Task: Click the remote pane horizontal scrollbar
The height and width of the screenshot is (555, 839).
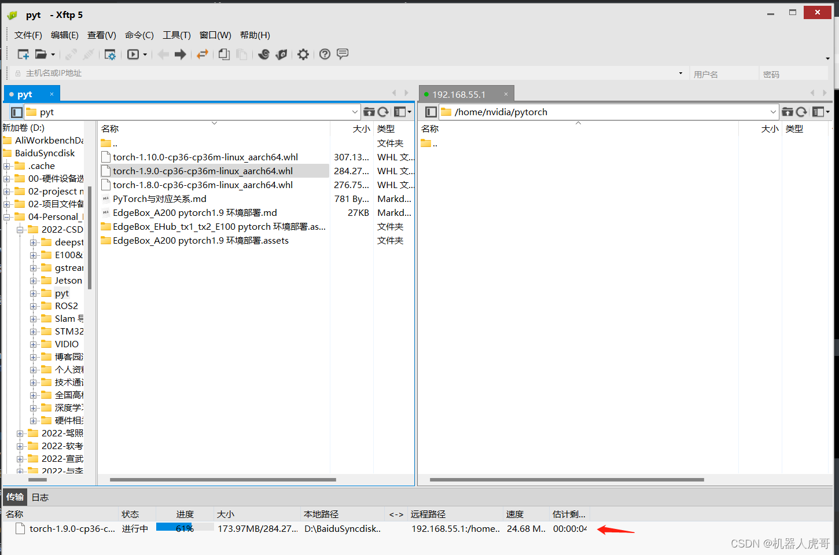Action: pyautogui.click(x=567, y=479)
